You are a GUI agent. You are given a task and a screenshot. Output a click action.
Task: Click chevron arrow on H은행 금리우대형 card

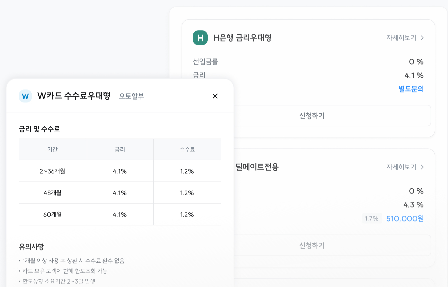click(x=422, y=38)
